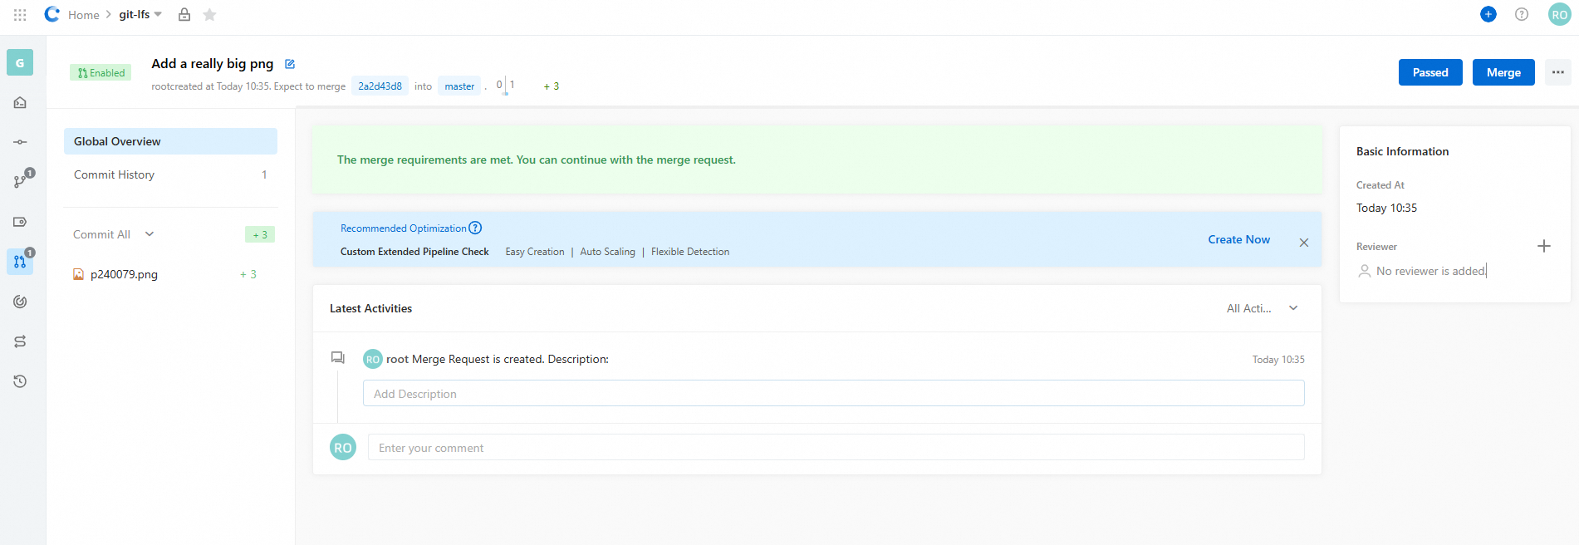
Task: Expand the Commit All dropdown
Action: click(150, 234)
